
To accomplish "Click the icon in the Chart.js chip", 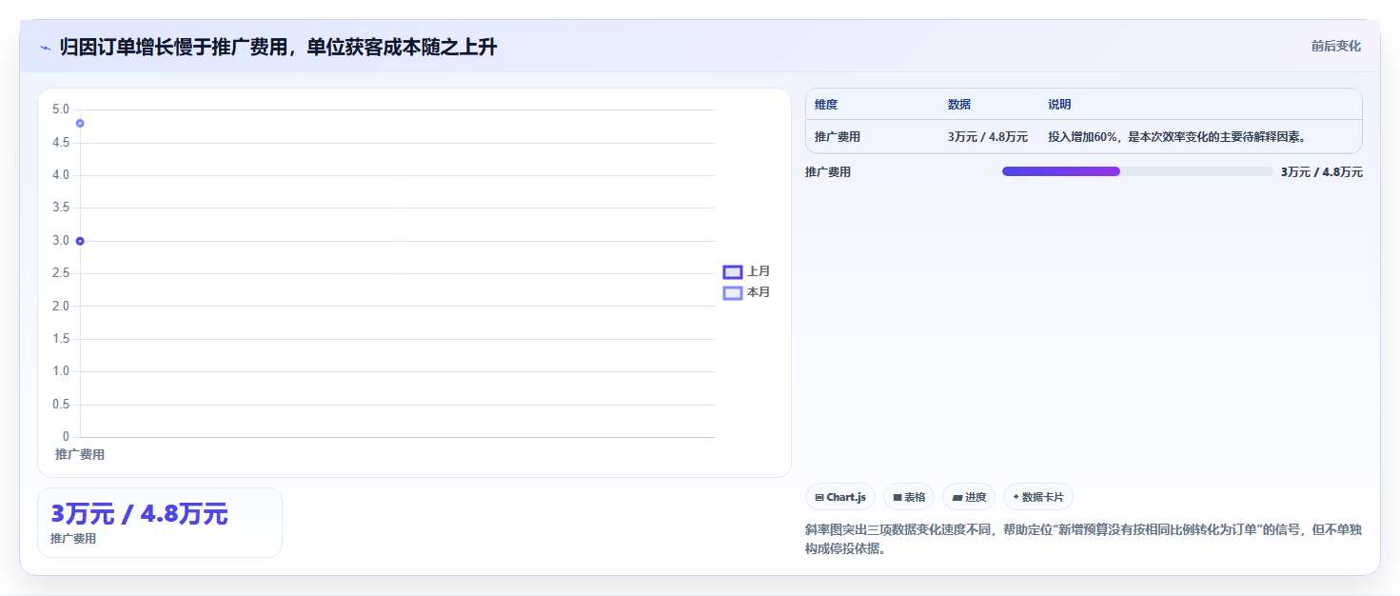I will coord(819,497).
